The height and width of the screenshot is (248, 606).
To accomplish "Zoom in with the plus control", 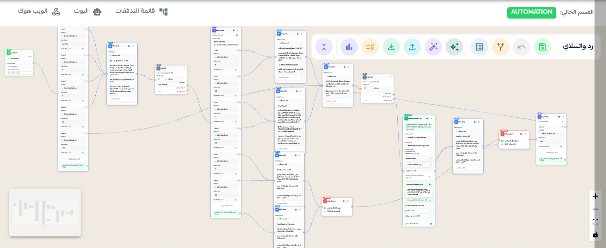I will point(595,196).
